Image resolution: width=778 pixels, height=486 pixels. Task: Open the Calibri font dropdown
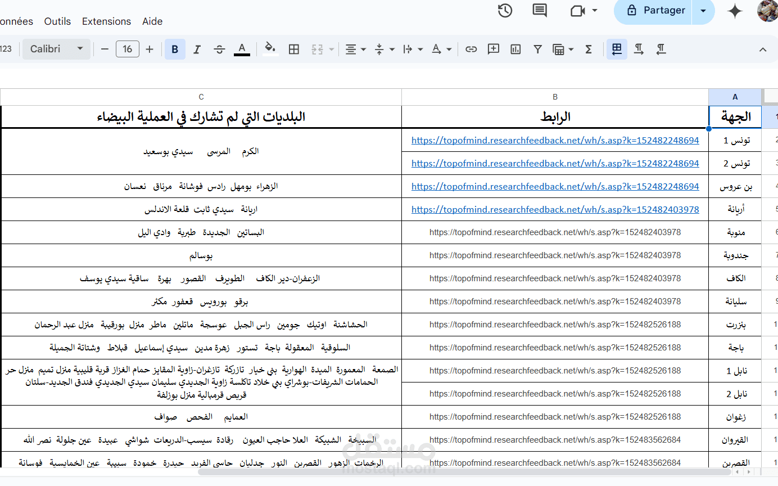tap(56, 49)
